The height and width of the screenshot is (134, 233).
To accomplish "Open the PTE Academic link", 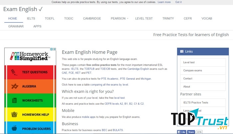I will click(x=110, y=79).
